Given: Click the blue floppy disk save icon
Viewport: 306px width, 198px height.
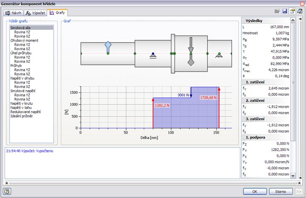Looking at the screenshot, I should pyautogui.click(x=285, y=11).
